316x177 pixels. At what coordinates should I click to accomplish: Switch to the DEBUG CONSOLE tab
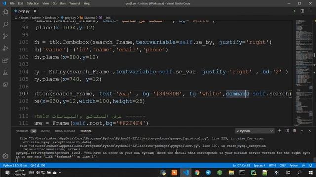pos(65,131)
